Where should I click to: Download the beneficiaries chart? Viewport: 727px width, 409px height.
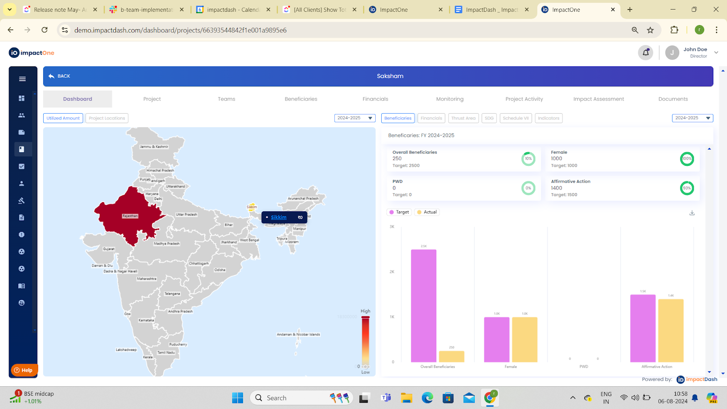[x=692, y=213]
